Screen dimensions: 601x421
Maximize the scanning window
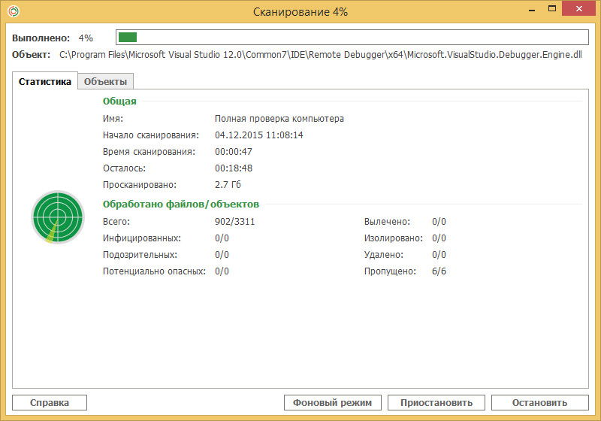552,8
